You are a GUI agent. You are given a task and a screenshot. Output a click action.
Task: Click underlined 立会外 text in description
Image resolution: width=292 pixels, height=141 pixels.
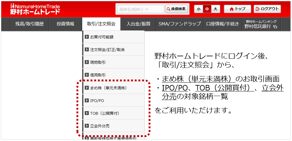[273, 88]
